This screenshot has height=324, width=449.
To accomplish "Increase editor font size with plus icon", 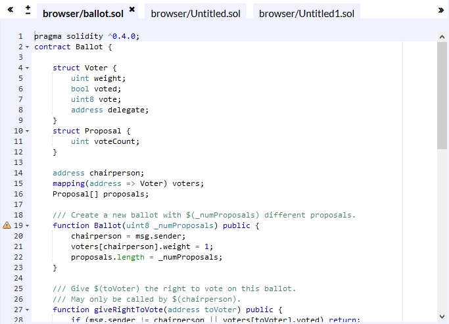I will click(x=28, y=7).
